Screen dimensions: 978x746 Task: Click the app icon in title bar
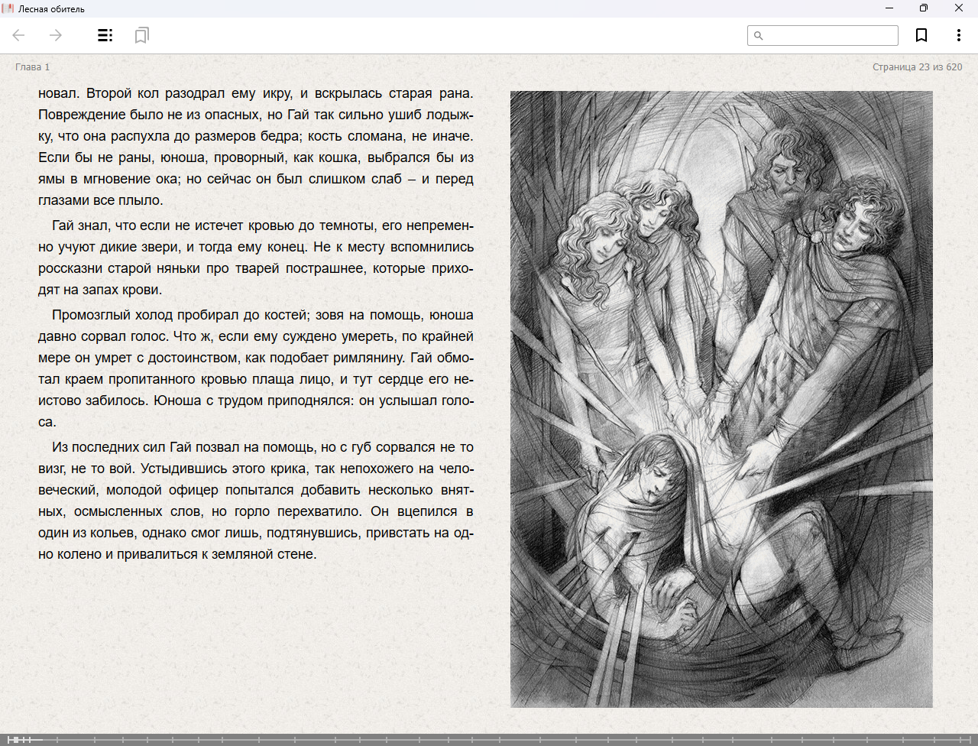click(8, 8)
